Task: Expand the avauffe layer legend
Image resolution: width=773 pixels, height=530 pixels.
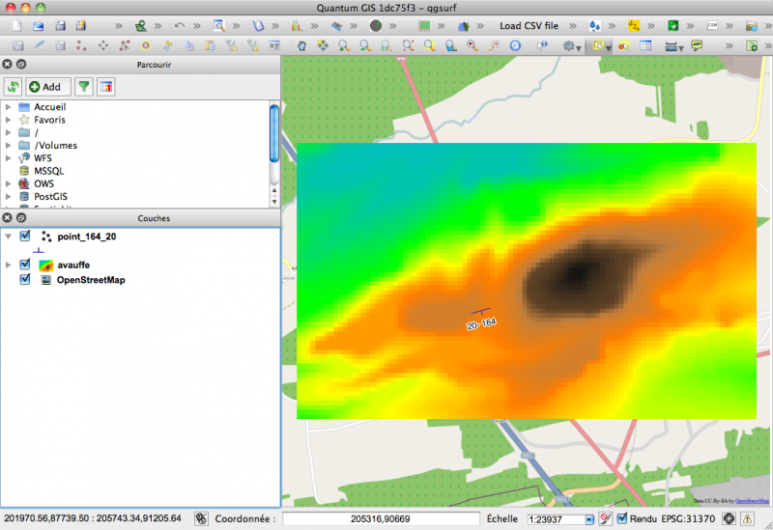Action: (x=9, y=265)
